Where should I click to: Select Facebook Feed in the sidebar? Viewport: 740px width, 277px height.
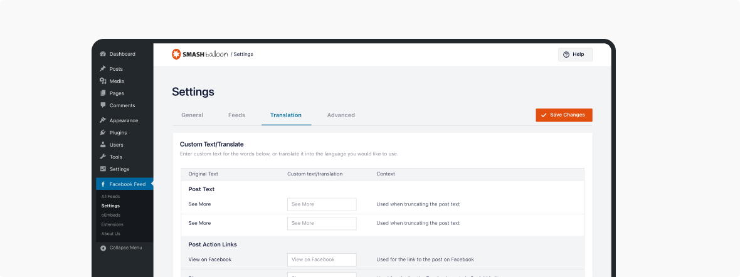pos(125,184)
